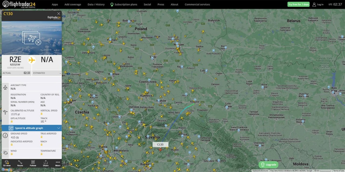Open the More options menu

click(x=58, y=163)
